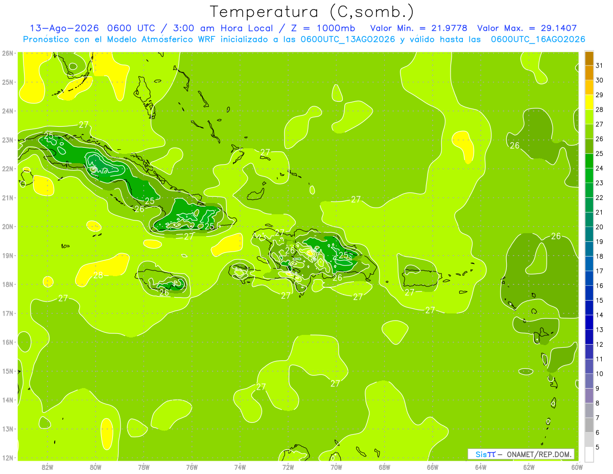The width and height of the screenshot is (613, 474).
Task: Click the '15N' latitude axis label
Action: (8, 371)
